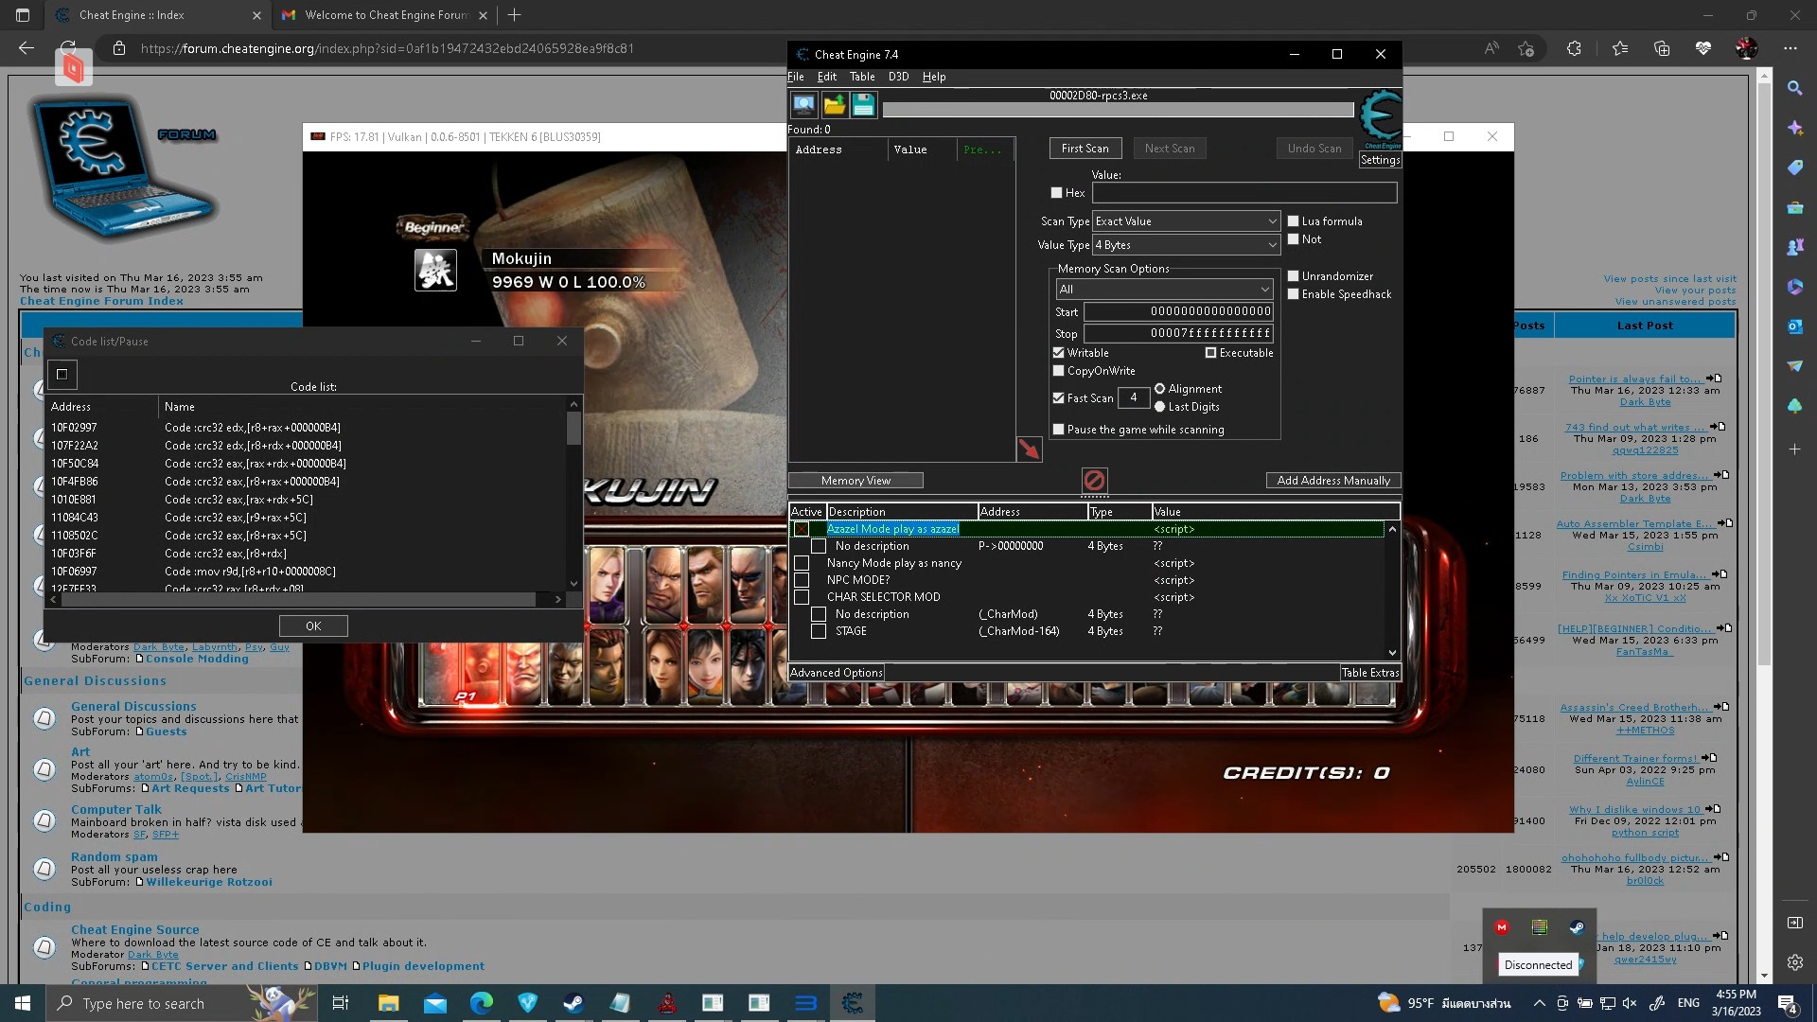
Task: Toggle the Fast Scan checkbox
Action: pos(1058,398)
